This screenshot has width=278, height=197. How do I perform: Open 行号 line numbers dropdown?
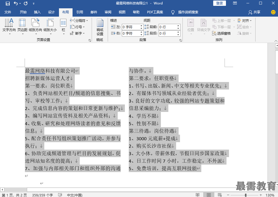tap(77, 27)
